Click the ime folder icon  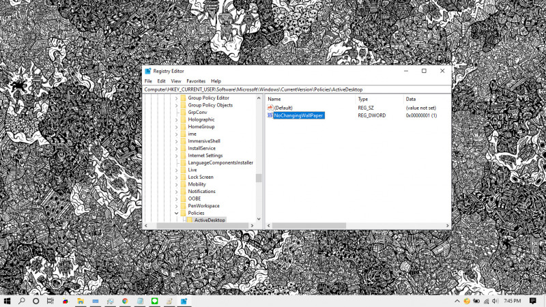point(183,134)
